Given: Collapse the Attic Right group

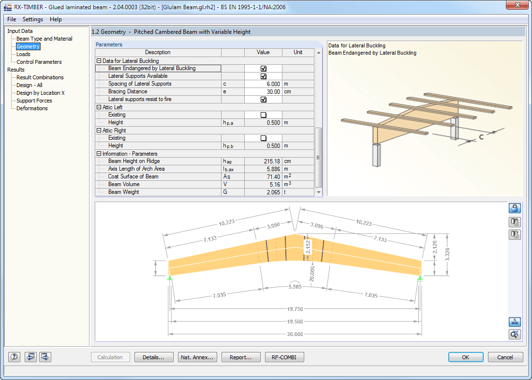Looking at the screenshot, I should pos(99,130).
